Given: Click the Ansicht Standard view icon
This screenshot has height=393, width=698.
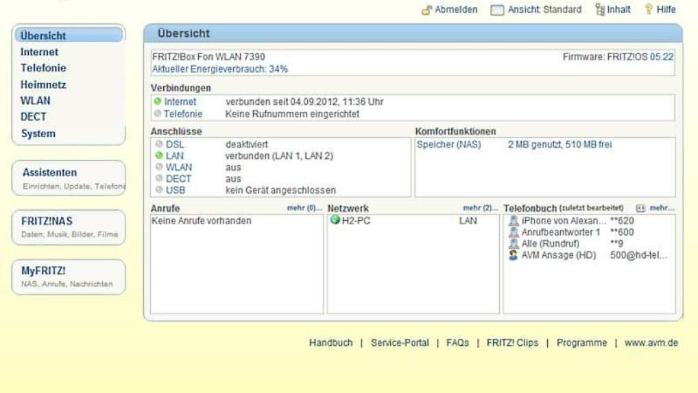Looking at the screenshot, I should pyautogui.click(x=497, y=10).
